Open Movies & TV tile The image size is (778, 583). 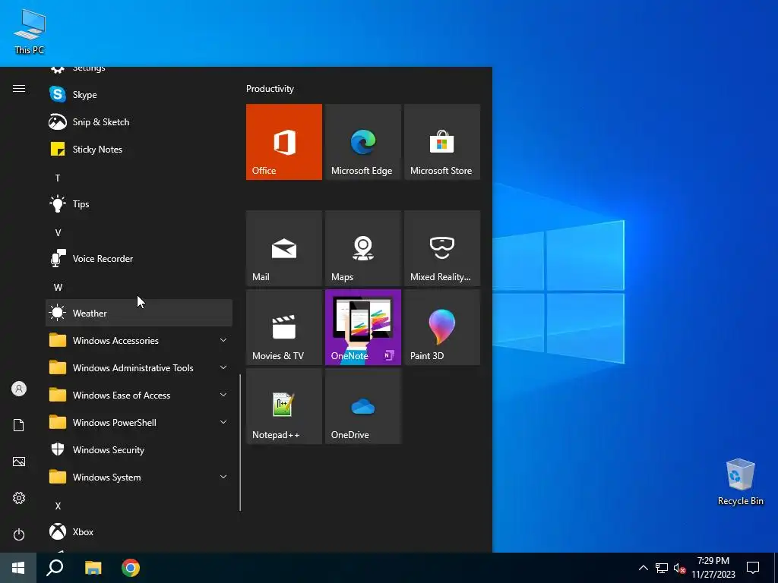tap(284, 327)
